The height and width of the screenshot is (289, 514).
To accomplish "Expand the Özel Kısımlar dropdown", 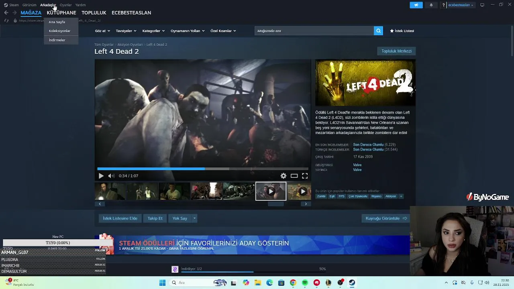I will (223, 31).
